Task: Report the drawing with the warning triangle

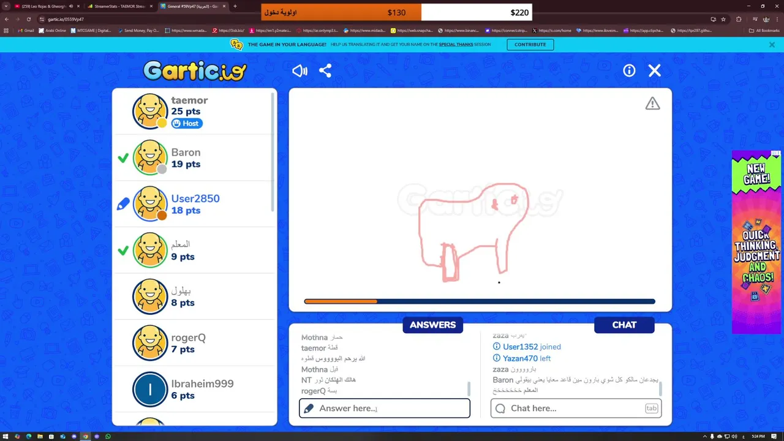Action: pyautogui.click(x=652, y=104)
